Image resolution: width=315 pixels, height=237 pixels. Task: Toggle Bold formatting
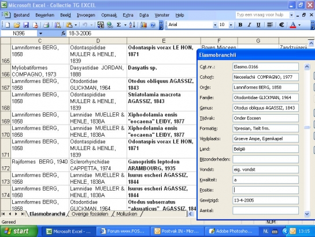click(x=240, y=25)
